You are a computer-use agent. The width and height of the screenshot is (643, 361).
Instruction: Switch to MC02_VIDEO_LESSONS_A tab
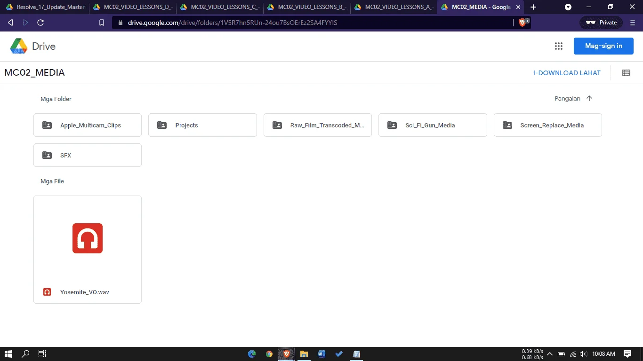tap(394, 7)
